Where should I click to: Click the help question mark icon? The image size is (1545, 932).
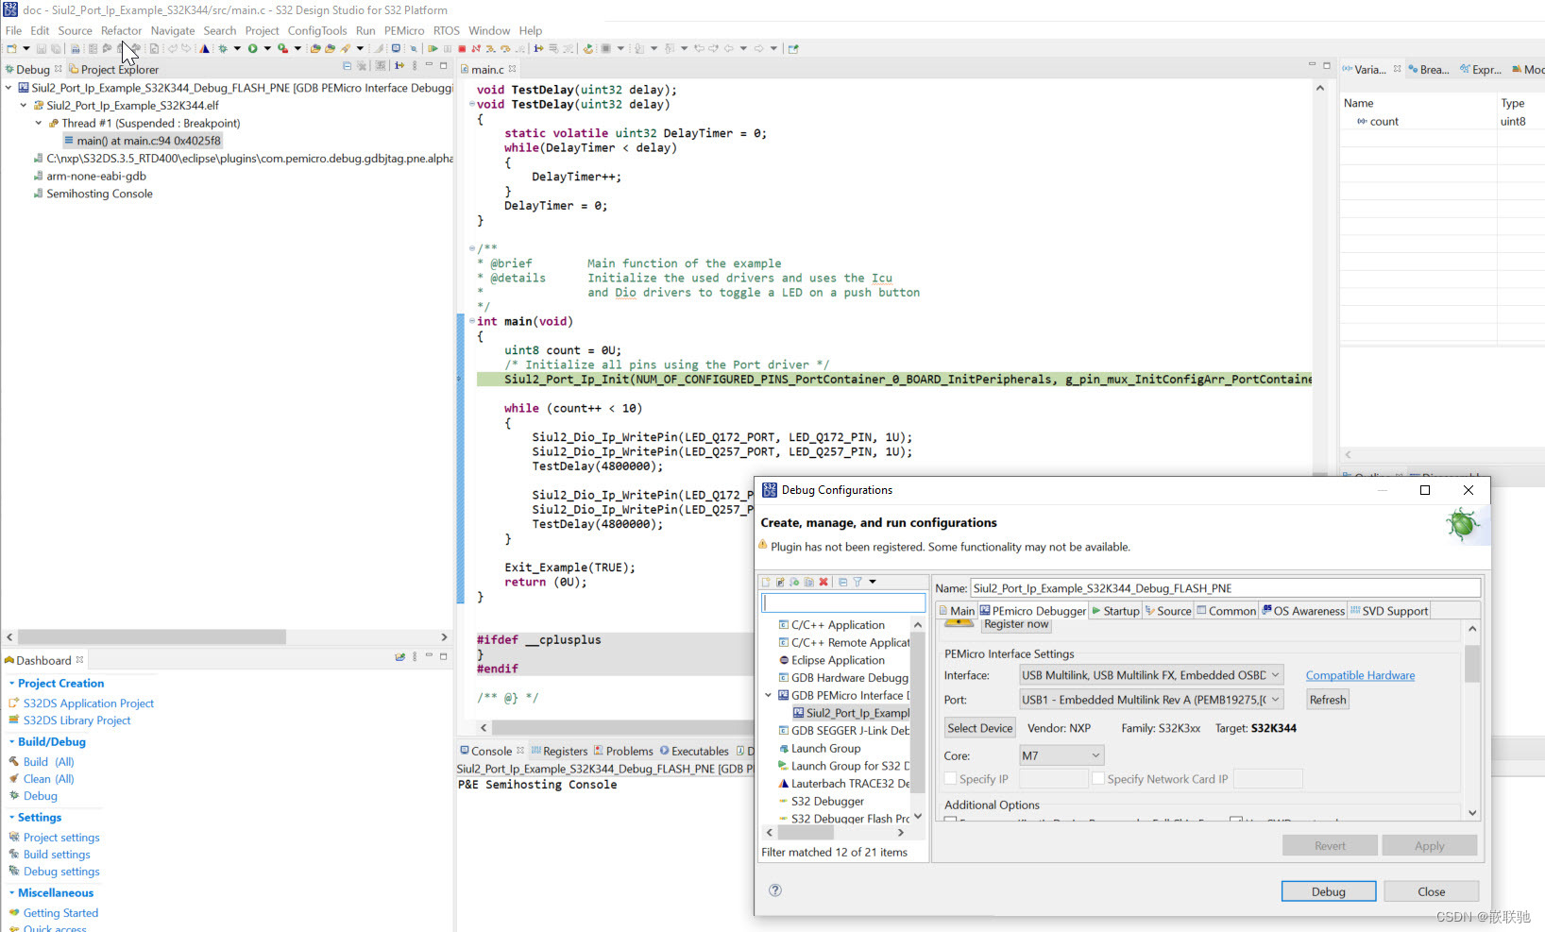pyautogui.click(x=775, y=890)
